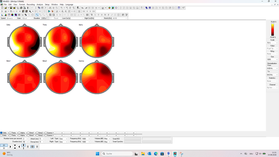Click the magnifier zoom toolbar icon

(x=30, y=11)
